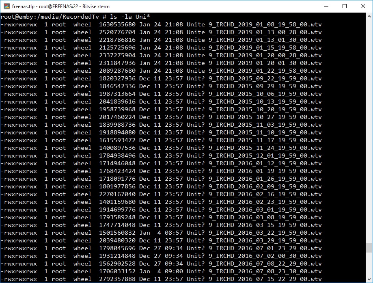Click file size value 2270167040

[x=117, y=194]
